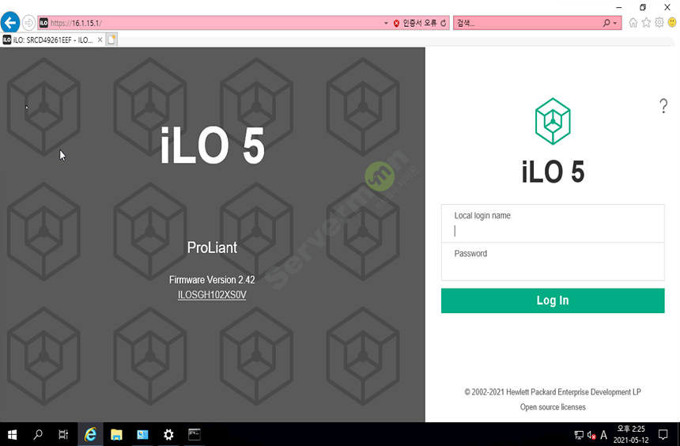
Task: Click the ProLiant text
Action: click(212, 248)
